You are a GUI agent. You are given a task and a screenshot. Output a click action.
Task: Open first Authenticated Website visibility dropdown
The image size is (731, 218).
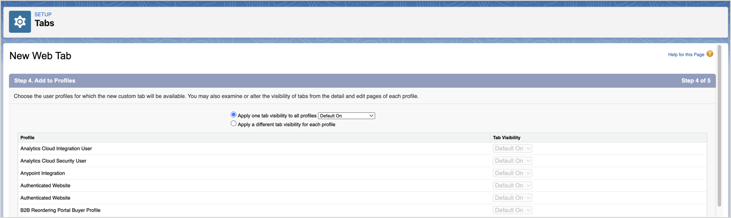512,185
